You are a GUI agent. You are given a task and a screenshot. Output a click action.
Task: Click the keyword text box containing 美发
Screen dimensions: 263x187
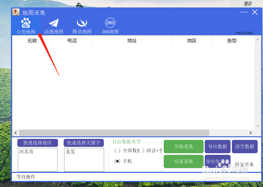click(x=84, y=160)
